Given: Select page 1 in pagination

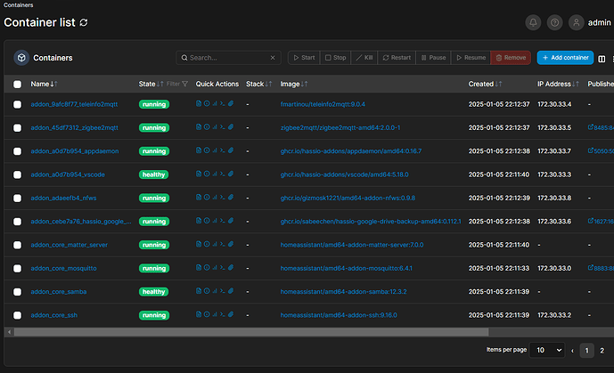Looking at the screenshot, I should [586, 351].
